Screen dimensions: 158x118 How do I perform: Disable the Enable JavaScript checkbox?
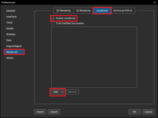pos(53,18)
